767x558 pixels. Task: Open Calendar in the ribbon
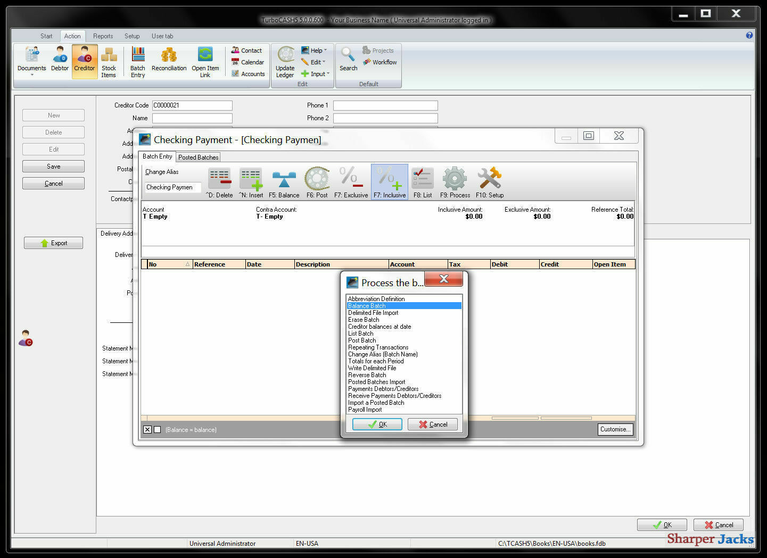[x=248, y=62]
